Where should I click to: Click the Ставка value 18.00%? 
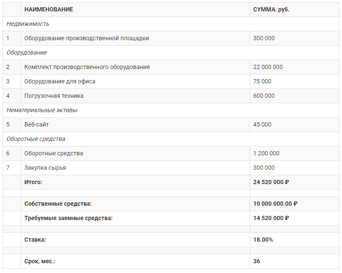click(263, 240)
